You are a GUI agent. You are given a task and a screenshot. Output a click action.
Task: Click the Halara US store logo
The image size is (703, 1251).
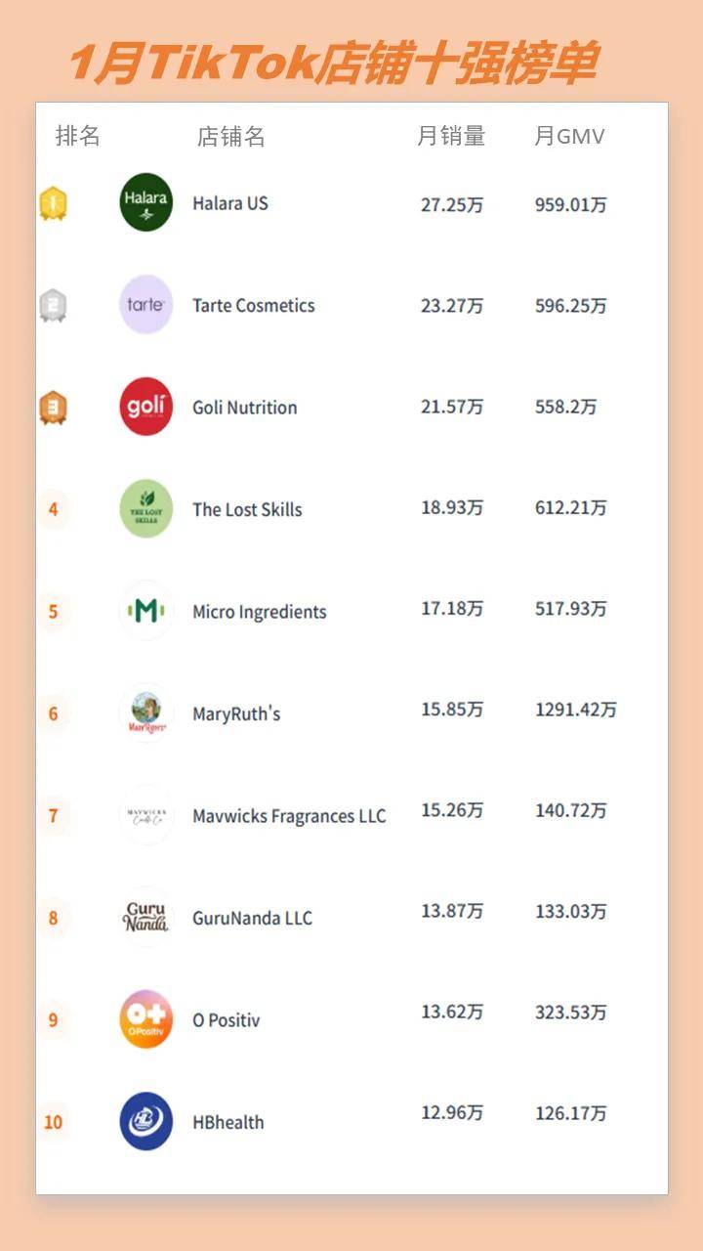pyautogui.click(x=146, y=202)
